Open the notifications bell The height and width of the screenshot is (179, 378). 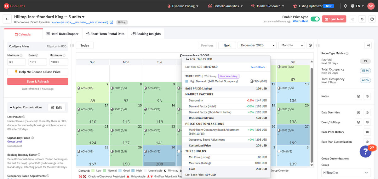pos(346,6)
